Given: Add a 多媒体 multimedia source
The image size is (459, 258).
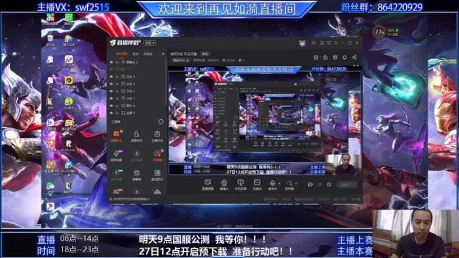Looking at the screenshot, I should [256, 185].
